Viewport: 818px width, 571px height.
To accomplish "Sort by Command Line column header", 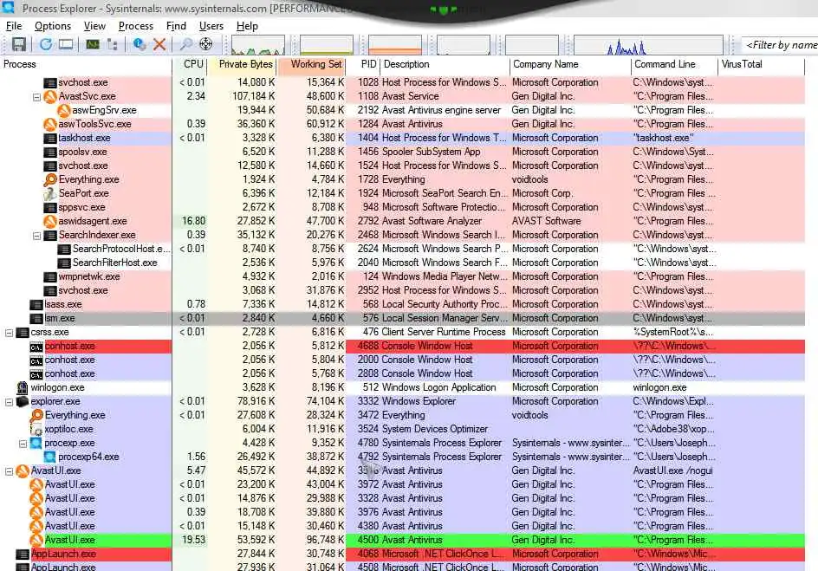I will tap(674, 65).
